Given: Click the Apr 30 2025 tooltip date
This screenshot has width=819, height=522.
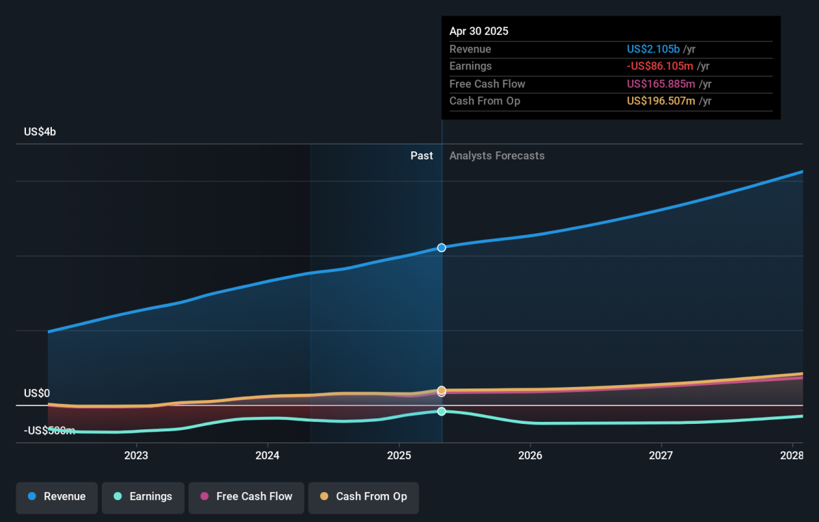Looking at the screenshot, I should point(478,31).
